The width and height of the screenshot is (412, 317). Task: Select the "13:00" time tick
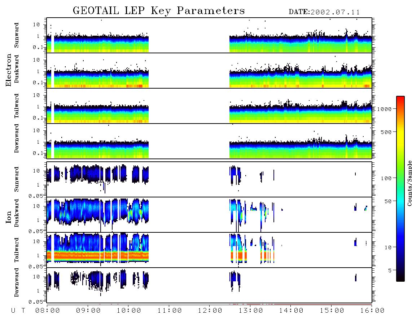coord(251,311)
